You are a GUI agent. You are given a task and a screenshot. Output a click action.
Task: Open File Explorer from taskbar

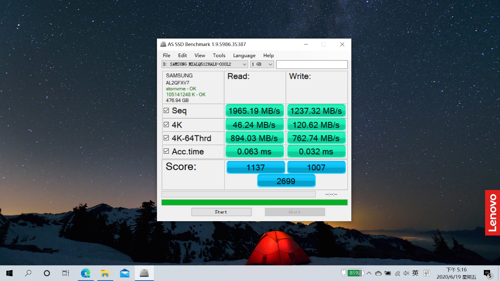(105, 273)
